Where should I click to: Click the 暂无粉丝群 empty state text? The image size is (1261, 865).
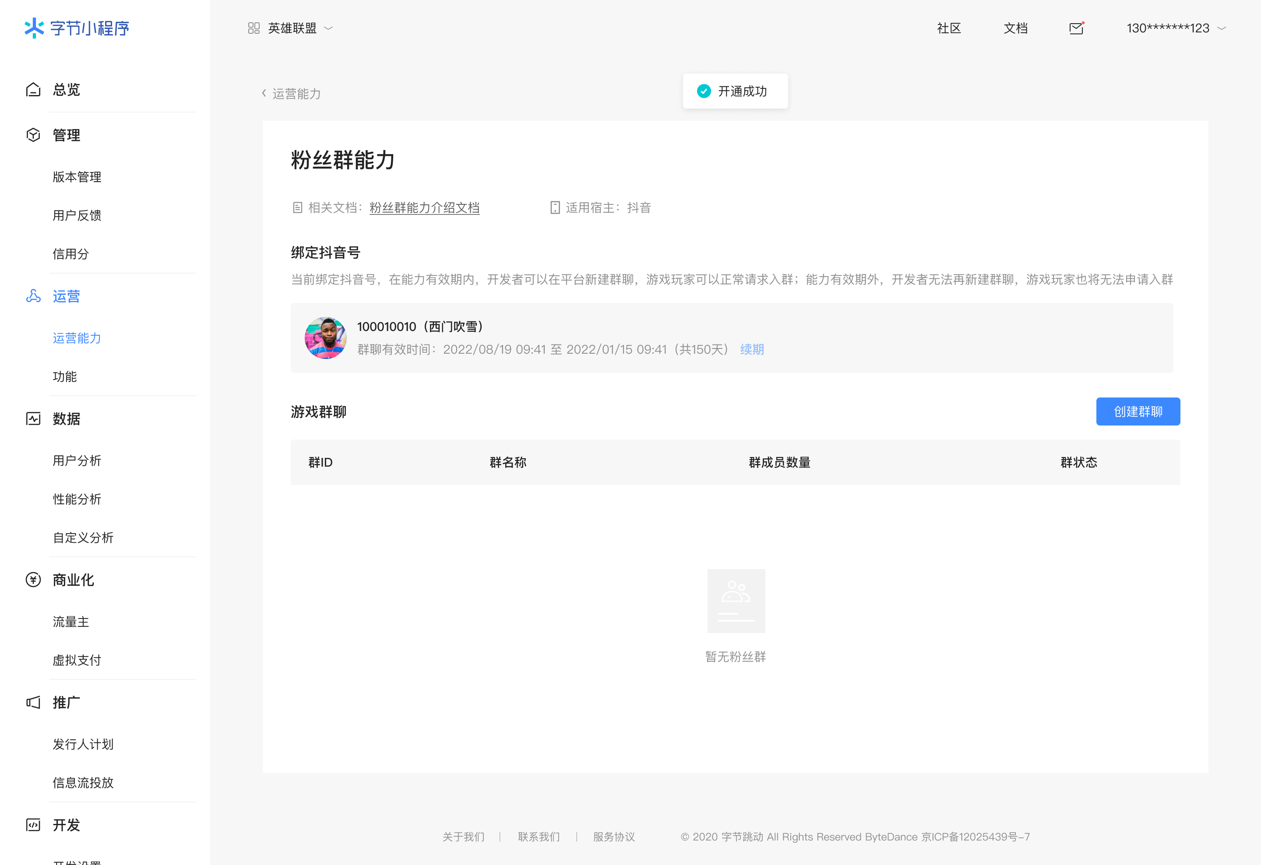pos(736,657)
